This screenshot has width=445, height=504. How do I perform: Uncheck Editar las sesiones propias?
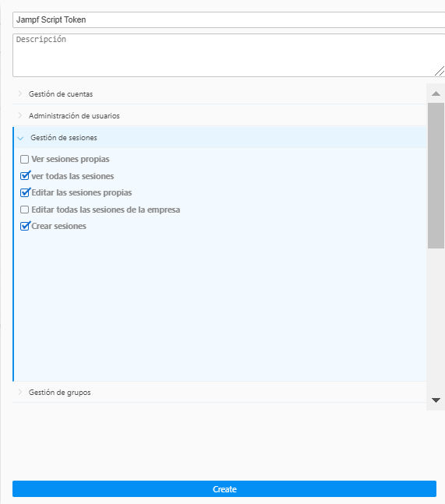tap(24, 192)
